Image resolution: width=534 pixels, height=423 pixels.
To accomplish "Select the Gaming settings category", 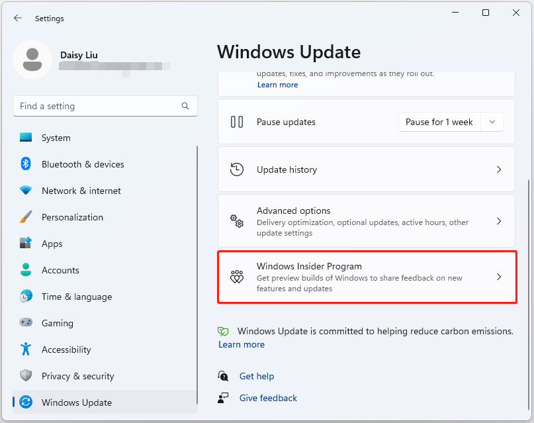I will [x=57, y=323].
